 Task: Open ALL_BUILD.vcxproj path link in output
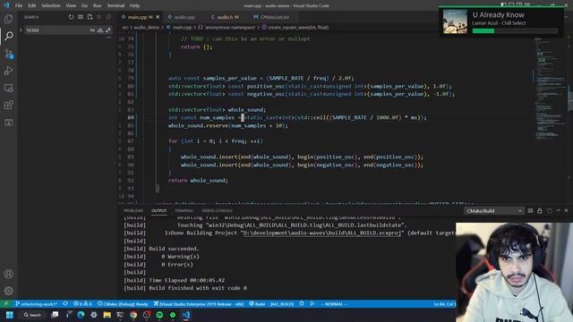pos(322,233)
